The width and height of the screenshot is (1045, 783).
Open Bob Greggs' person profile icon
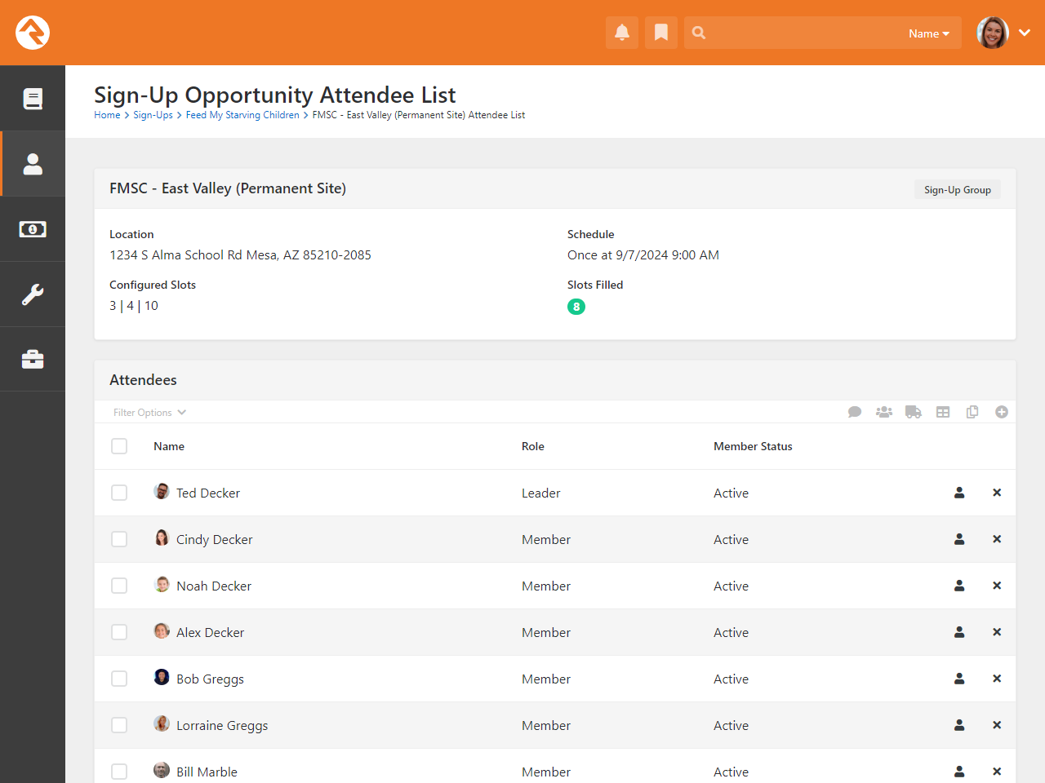tap(959, 679)
